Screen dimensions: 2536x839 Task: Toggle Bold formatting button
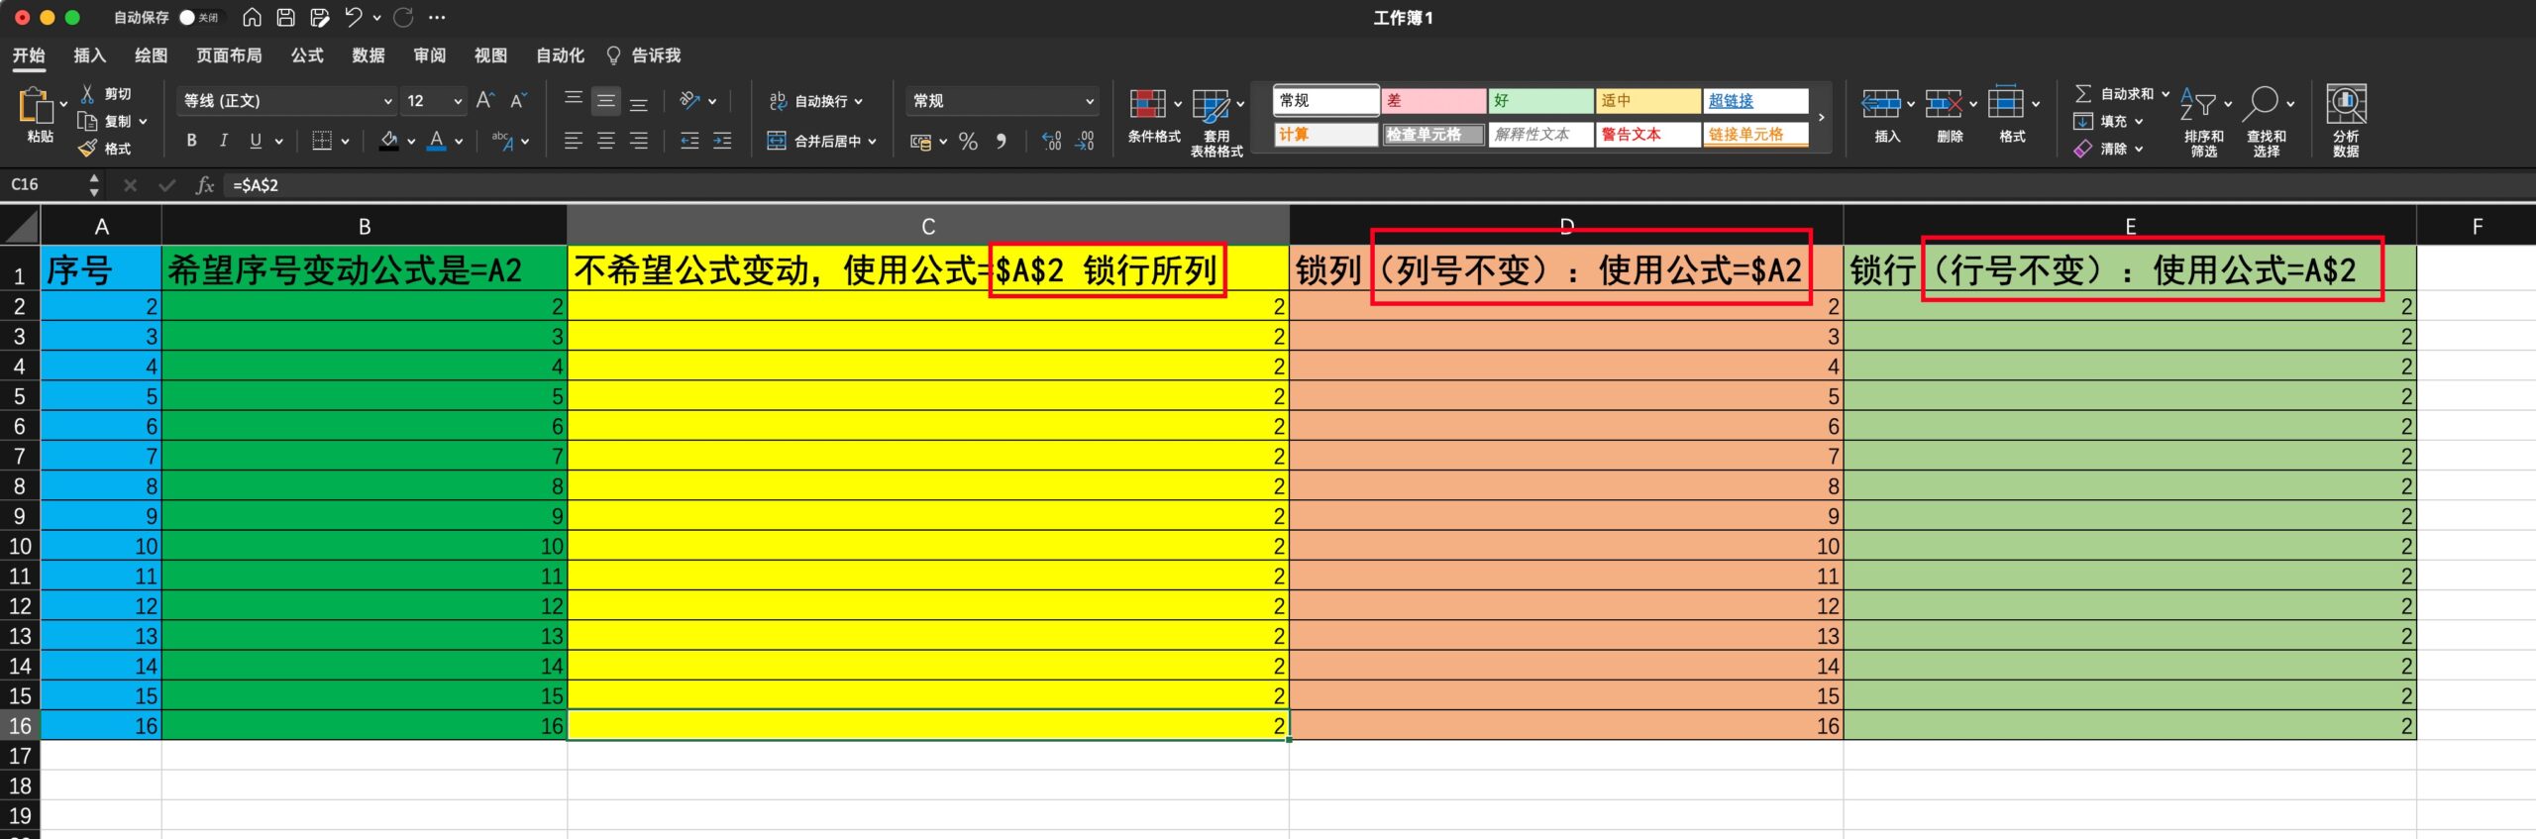pos(191,142)
